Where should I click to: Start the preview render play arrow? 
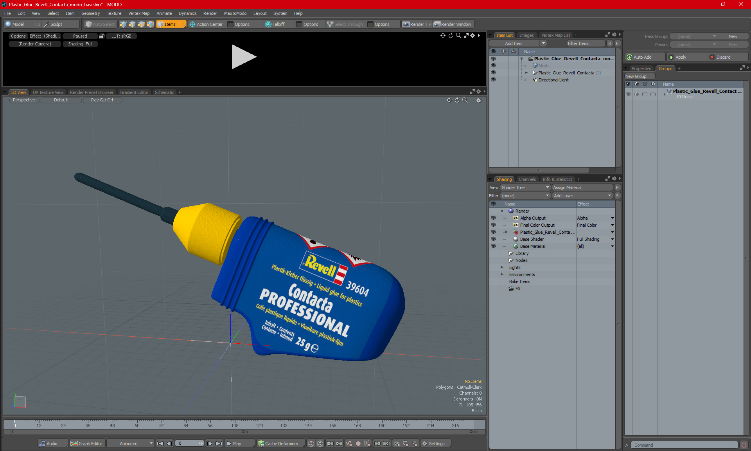243,57
